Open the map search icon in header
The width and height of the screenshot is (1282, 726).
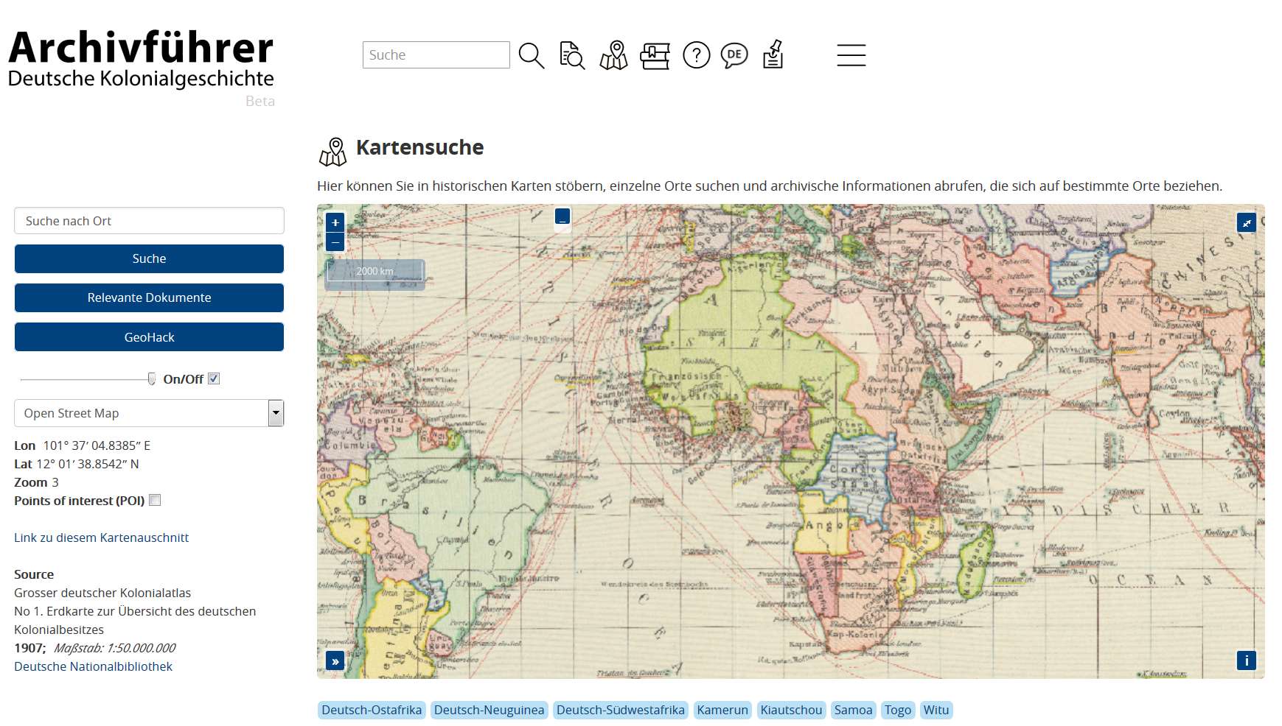[x=613, y=55]
